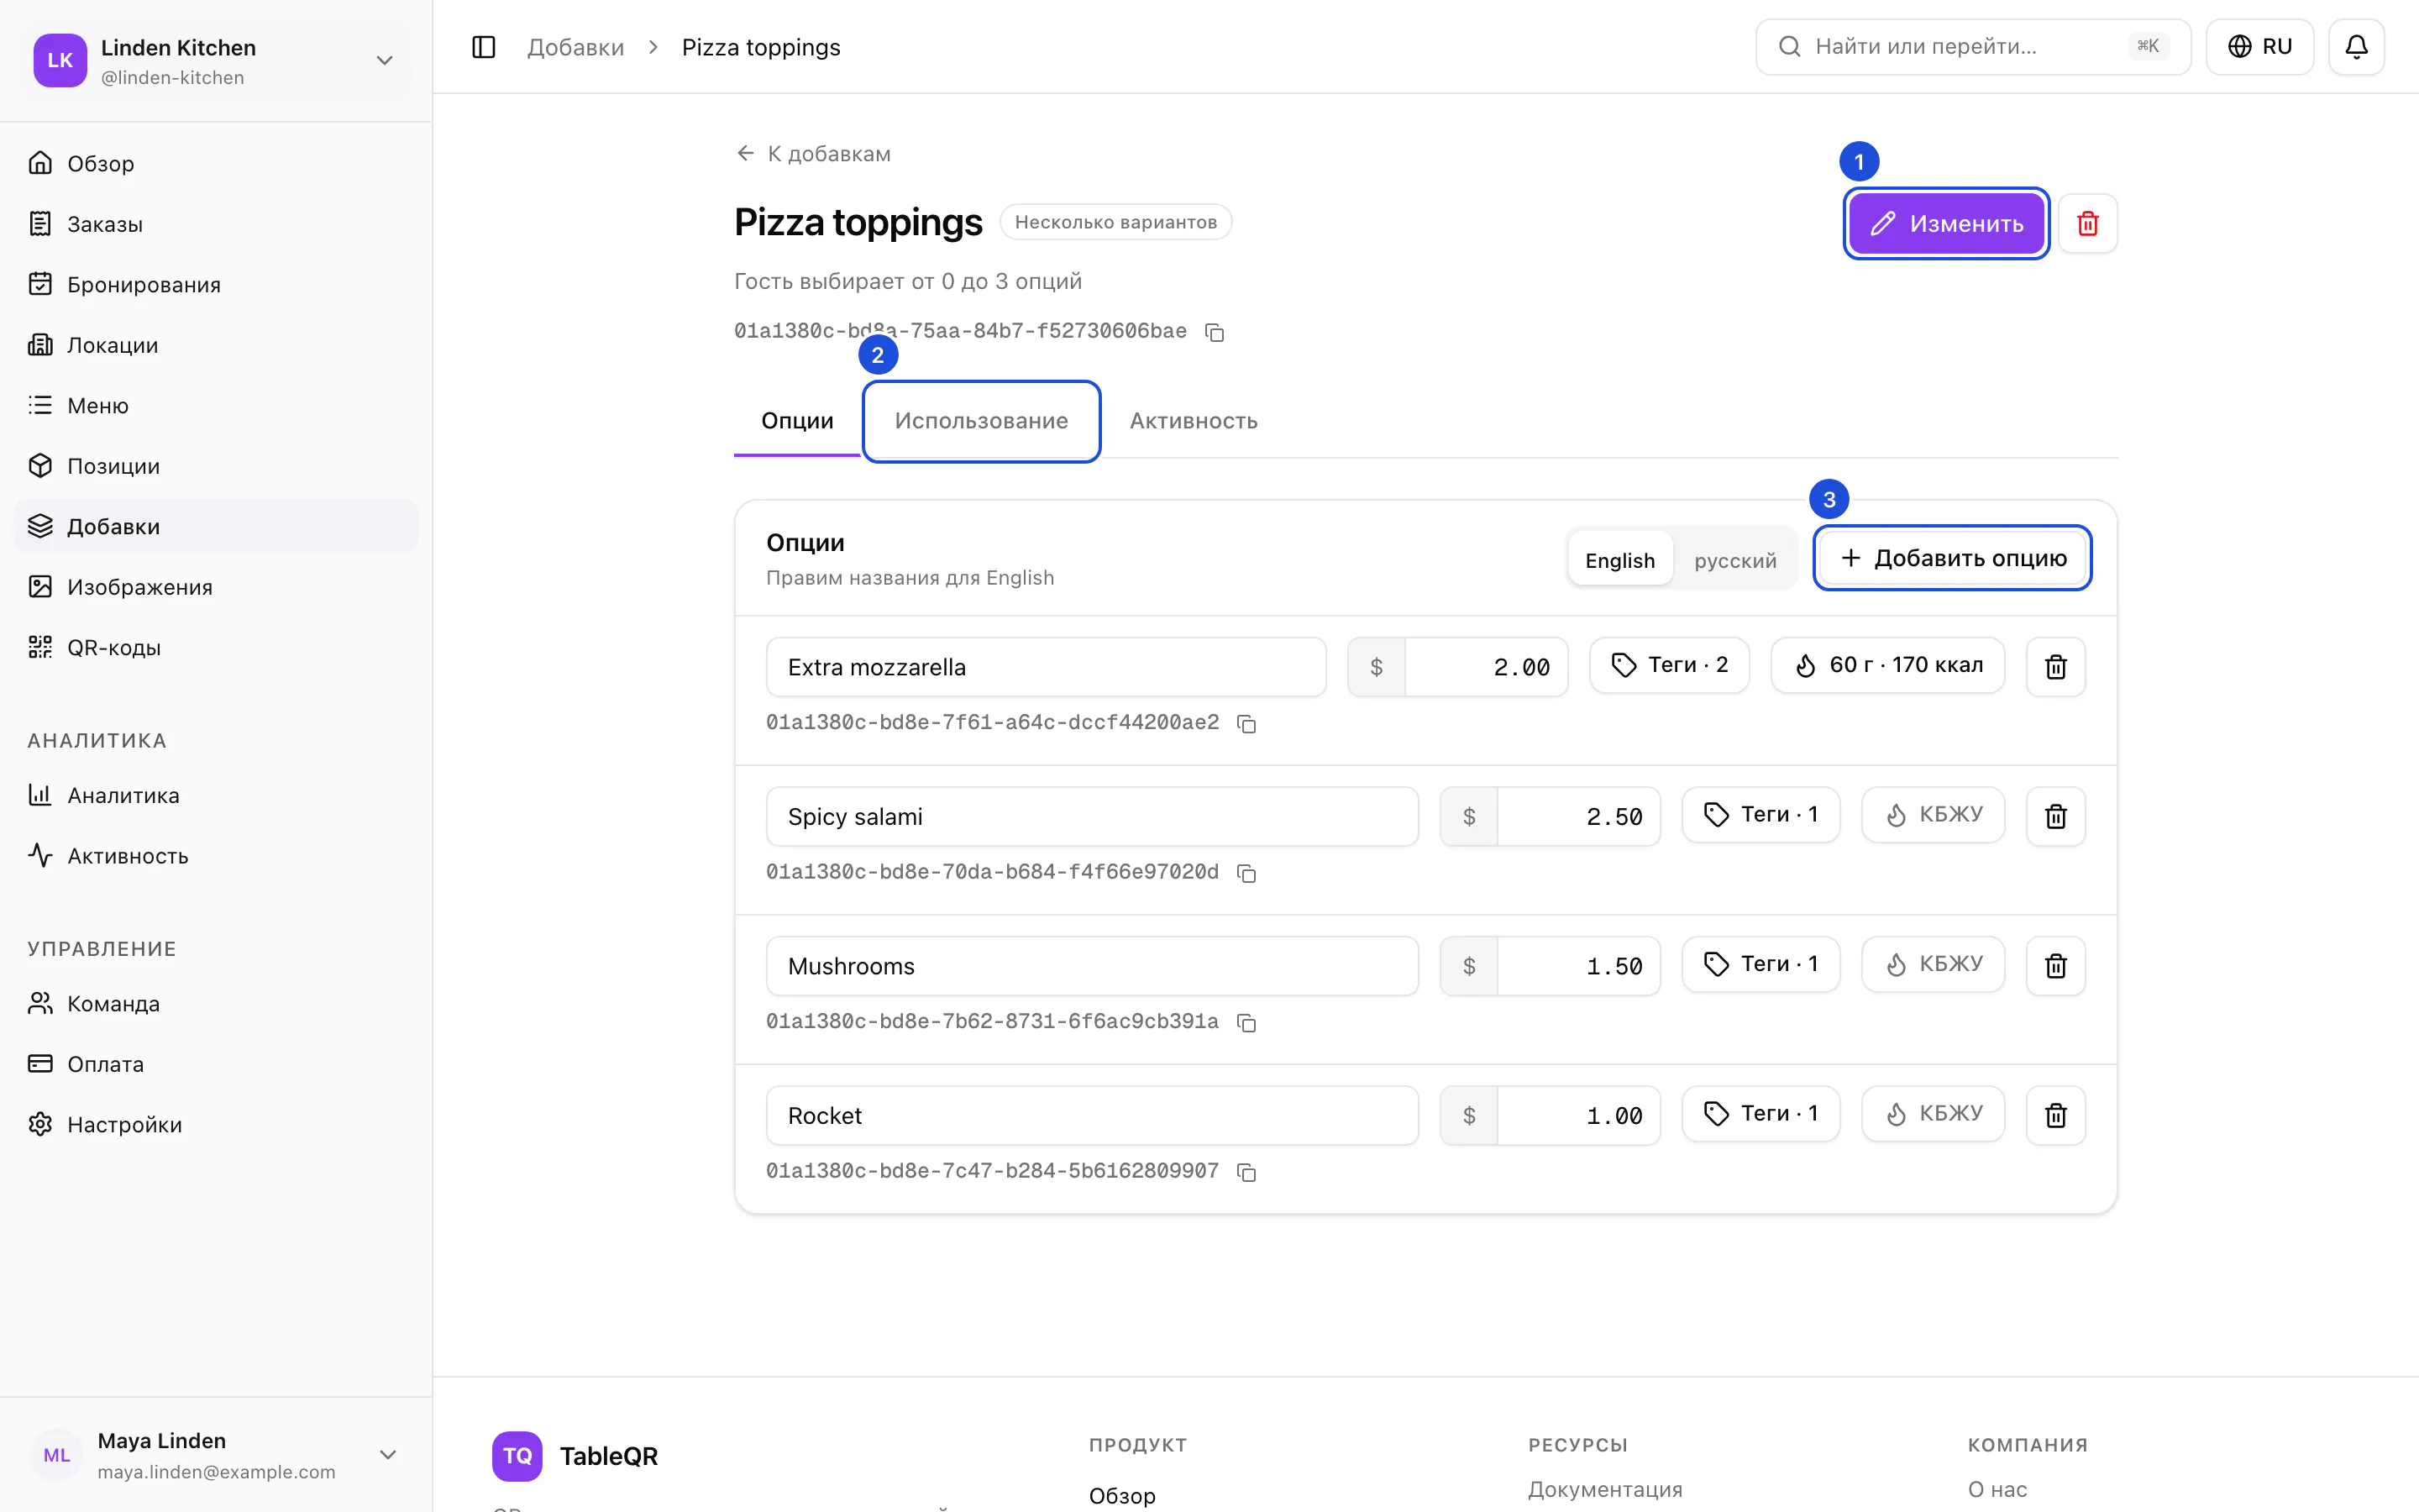Go to Бронирования in the sidebar
This screenshot has width=2419, height=1512.
216,285
